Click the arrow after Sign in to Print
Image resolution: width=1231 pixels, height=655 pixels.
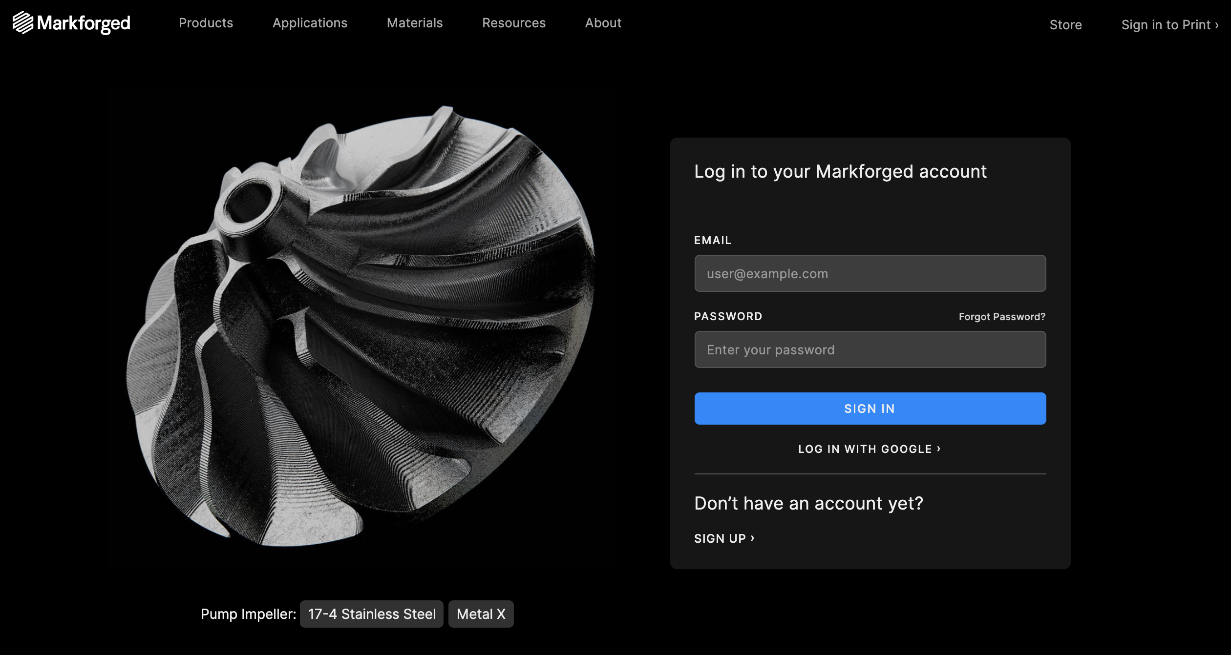[x=1217, y=25]
